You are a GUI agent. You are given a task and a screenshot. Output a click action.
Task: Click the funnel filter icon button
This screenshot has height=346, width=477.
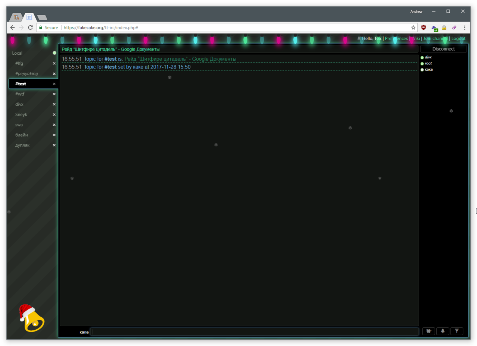[457, 331]
